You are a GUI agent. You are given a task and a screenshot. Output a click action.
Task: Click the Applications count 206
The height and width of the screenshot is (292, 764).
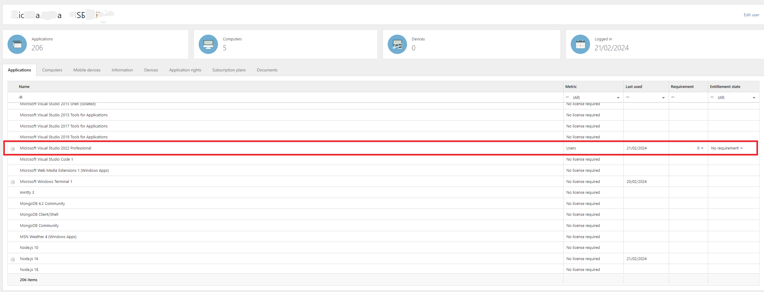coord(37,48)
